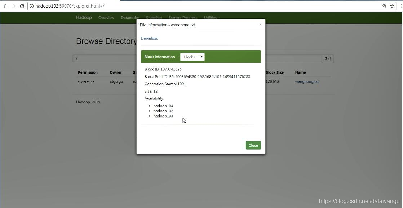This screenshot has height=208, width=403.
Task: Click the Owner column header
Action: 116,72
